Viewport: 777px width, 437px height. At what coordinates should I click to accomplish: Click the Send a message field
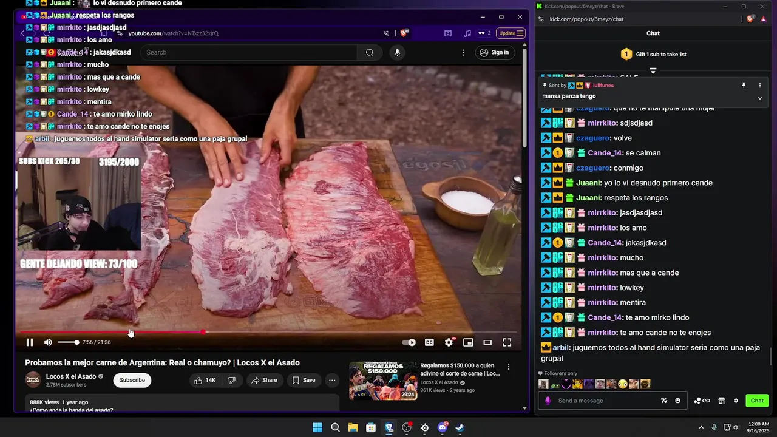(607, 401)
